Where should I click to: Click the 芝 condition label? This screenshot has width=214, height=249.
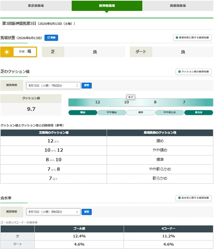click(x=53, y=52)
